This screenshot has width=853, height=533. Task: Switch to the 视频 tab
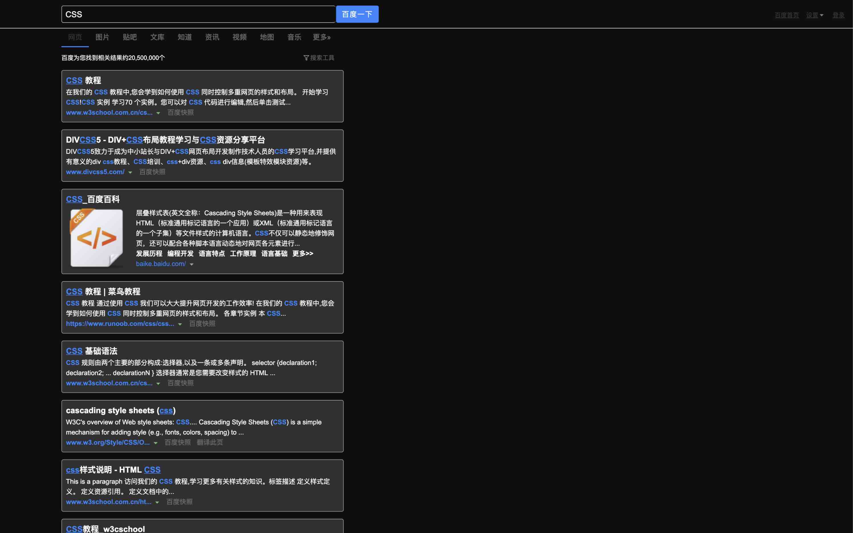click(x=240, y=37)
